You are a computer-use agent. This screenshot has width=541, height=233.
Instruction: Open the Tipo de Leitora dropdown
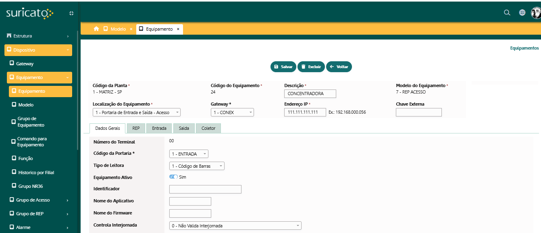[197, 166]
